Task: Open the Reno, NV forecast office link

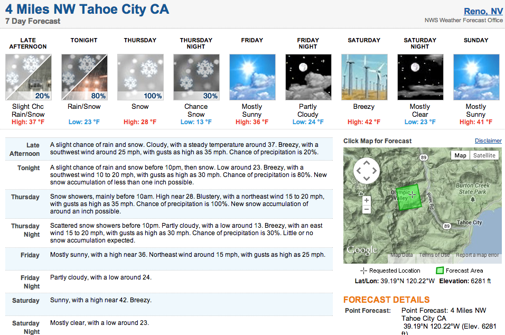Action: 483,11
